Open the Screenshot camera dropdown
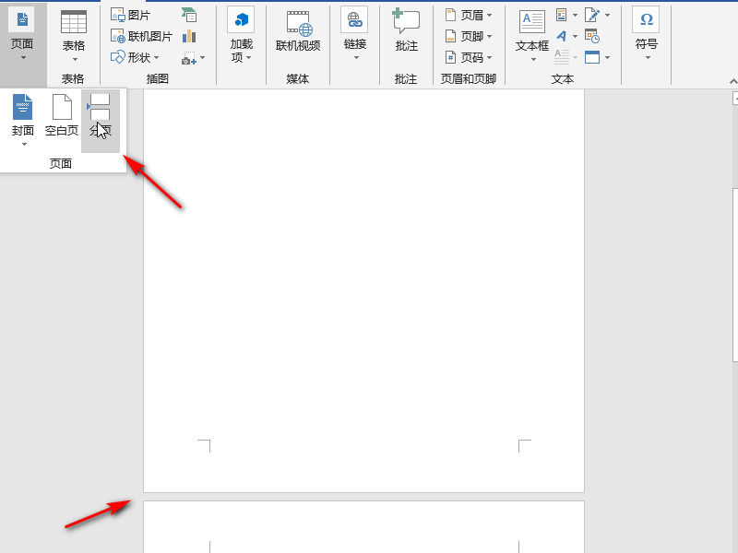Image resolution: width=738 pixels, height=553 pixels. click(x=193, y=58)
